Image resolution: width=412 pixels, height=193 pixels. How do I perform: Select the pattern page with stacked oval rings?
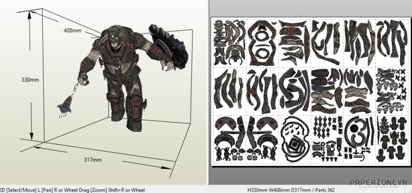point(262,43)
